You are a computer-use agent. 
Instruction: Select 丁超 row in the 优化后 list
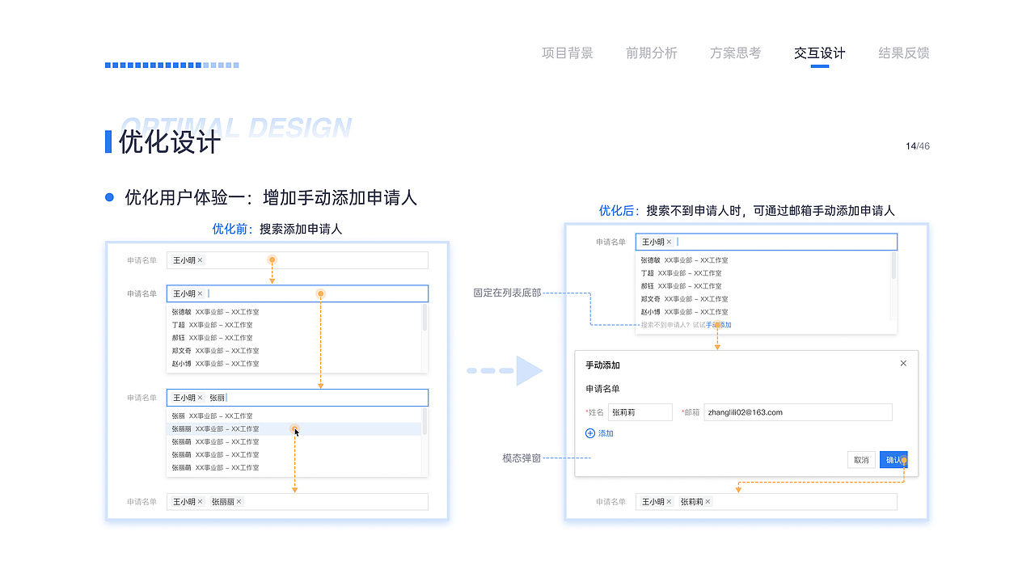point(763,273)
